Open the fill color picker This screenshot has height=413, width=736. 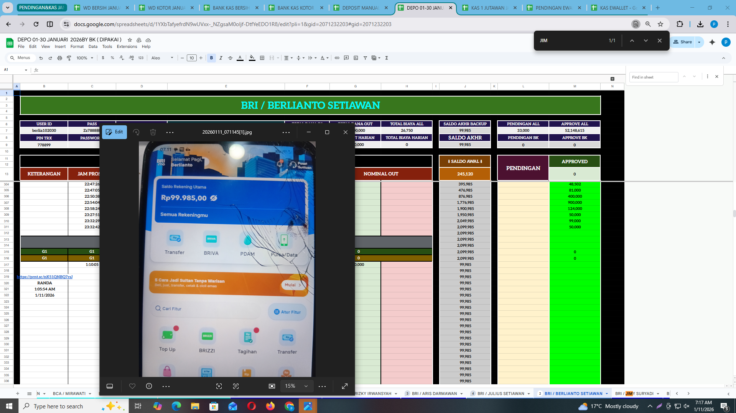252,58
